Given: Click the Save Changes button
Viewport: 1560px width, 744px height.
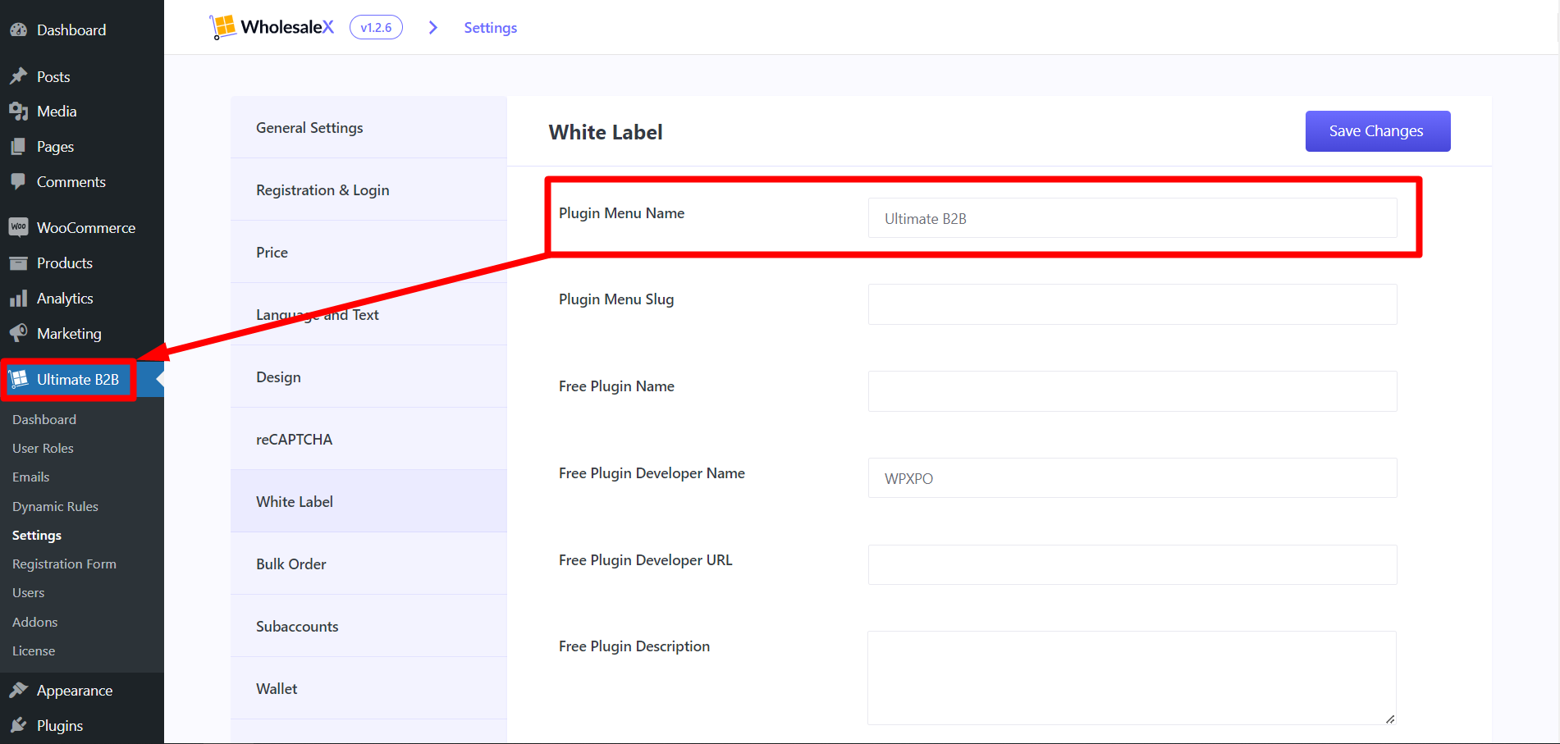Looking at the screenshot, I should click(1378, 131).
